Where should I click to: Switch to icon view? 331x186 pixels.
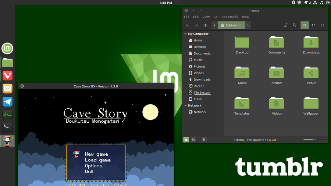point(305,25)
